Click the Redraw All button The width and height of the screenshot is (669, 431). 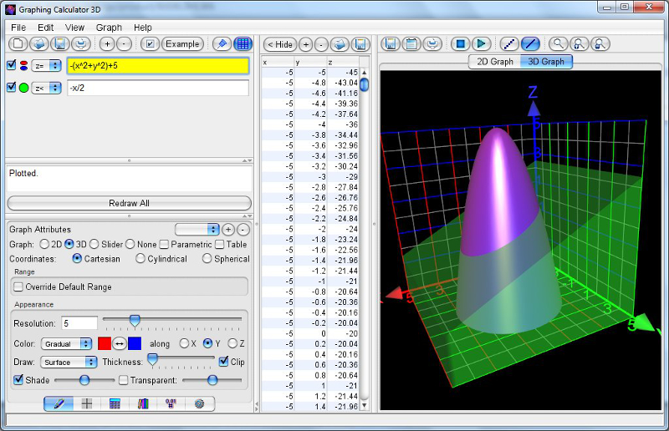click(130, 203)
